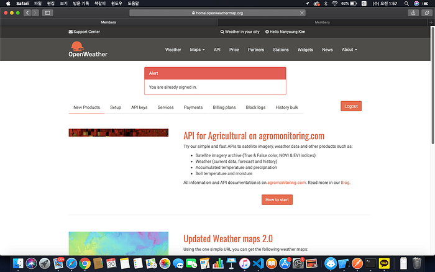
Task: Switch to the first Members tab
Action: pyautogui.click(x=109, y=22)
